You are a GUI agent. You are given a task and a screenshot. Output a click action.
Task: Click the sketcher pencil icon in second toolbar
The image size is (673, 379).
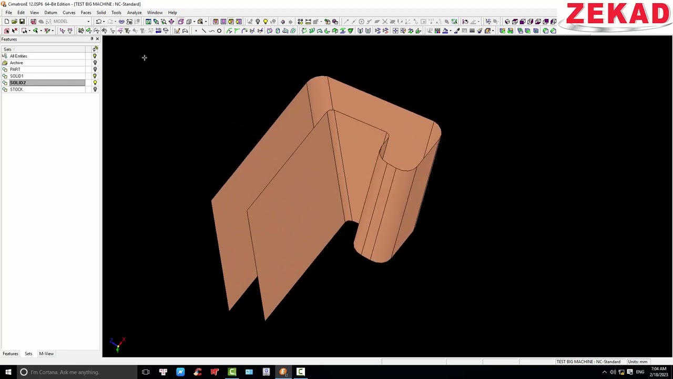click(177, 31)
